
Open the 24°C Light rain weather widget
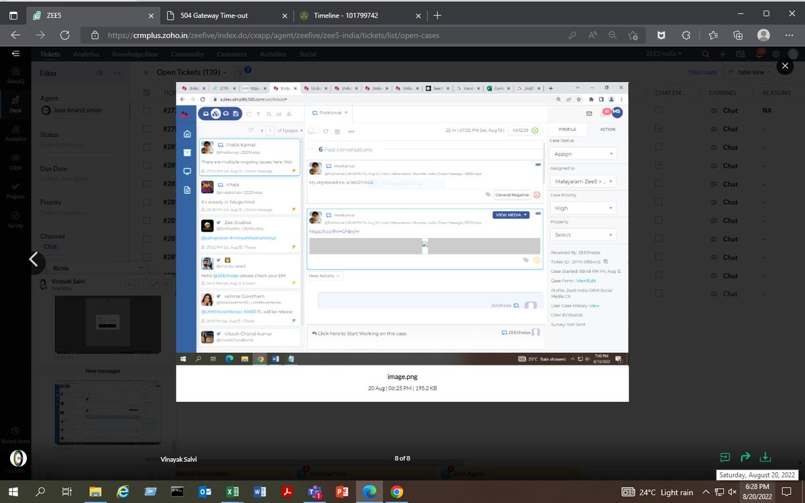[x=657, y=492]
